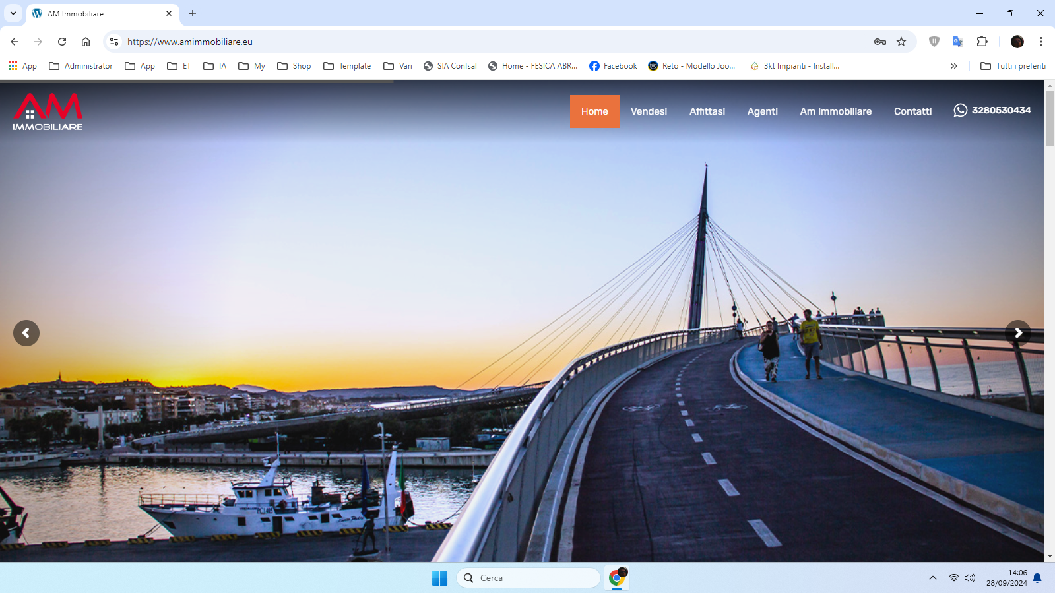The image size is (1055, 593).
Task: Open the Chrome profile avatar
Action: coord(1017,42)
